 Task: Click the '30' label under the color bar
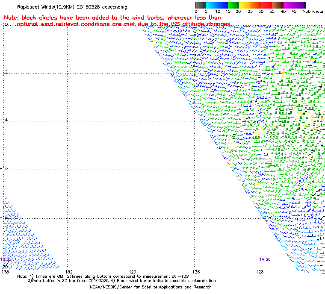click(261, 12)
